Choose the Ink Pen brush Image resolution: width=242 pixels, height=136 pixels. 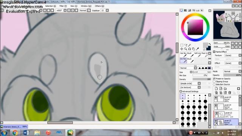coord(183,60)
